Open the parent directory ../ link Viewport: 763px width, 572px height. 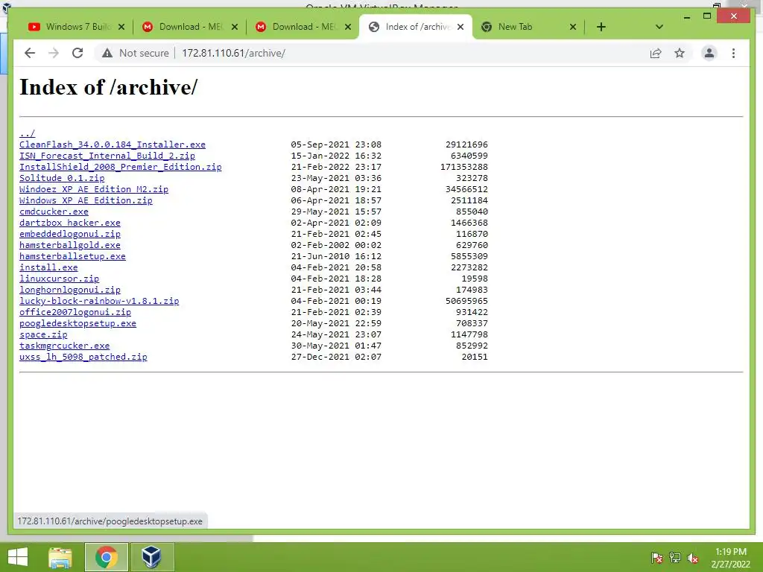pos(28,133)
